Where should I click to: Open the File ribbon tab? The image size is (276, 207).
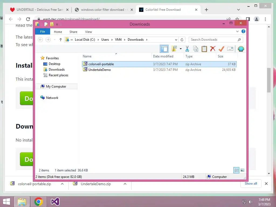42,32
